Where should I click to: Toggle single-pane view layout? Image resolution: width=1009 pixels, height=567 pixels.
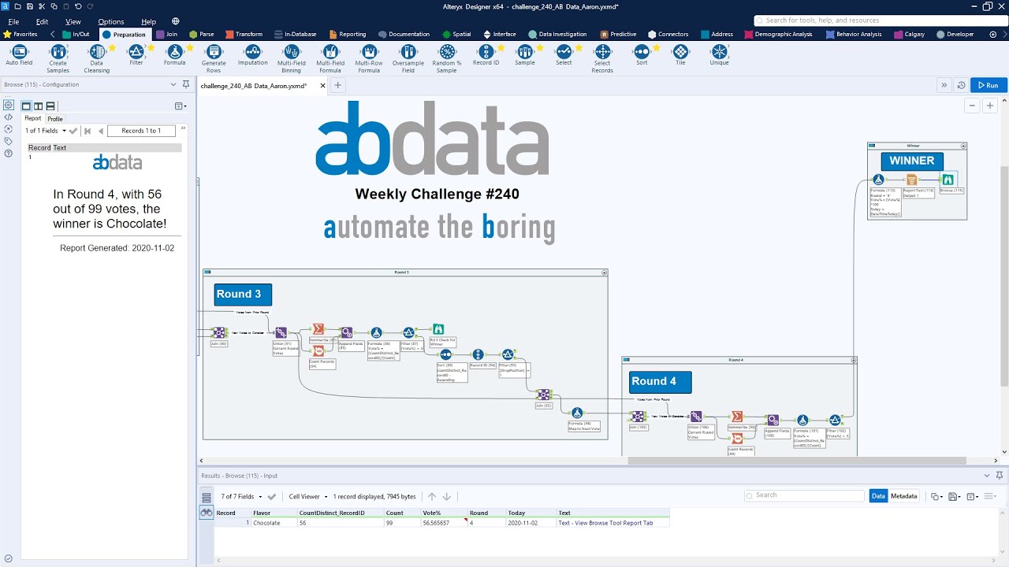click(26, 106)
